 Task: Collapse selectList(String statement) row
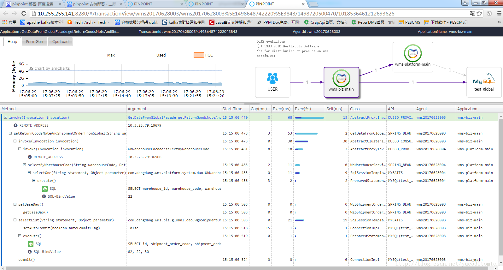tap(15, 220)
